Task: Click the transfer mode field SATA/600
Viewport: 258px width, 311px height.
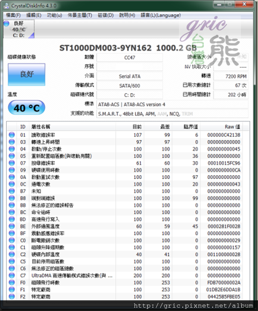Action: click(x=130, y=86)
